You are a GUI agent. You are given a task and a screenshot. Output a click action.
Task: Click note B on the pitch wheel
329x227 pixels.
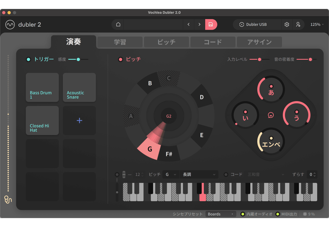[x=150, y=84]
